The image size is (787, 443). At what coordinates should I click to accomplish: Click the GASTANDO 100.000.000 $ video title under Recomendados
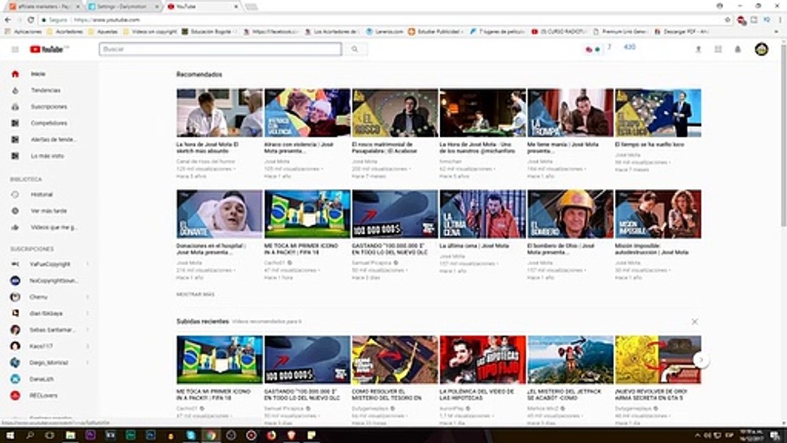click(x=390, y=249)
